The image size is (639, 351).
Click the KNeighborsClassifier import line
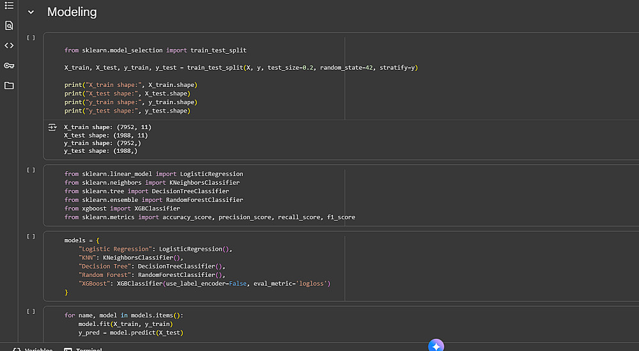[152, 183]
